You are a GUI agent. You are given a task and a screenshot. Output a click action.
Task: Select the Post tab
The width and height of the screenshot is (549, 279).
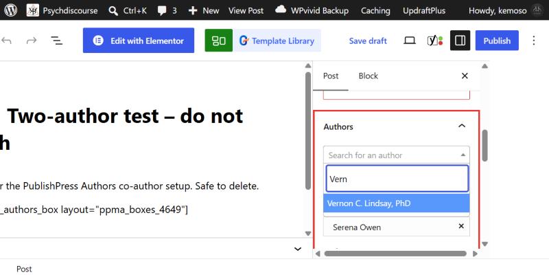click(331, 76)
